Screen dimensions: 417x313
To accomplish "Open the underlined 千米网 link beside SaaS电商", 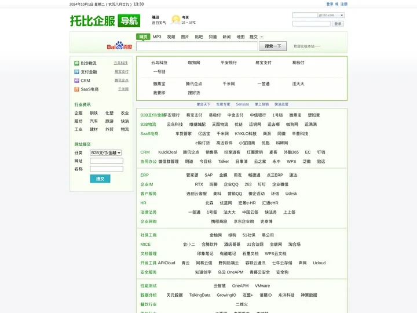I will click(x=123, y=89).
